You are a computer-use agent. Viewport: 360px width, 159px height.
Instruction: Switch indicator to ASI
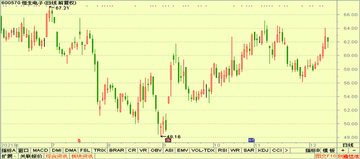point(170,151)
